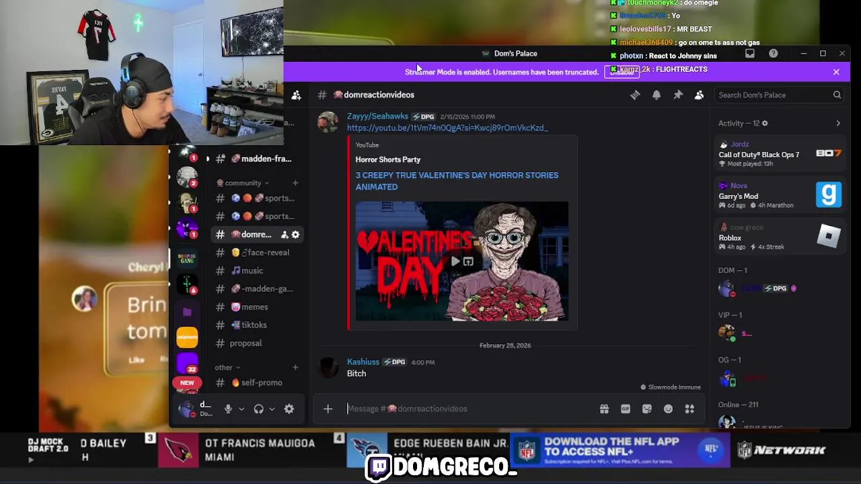Open the orange server icon

pyautogui.click(x=187, y=337)
